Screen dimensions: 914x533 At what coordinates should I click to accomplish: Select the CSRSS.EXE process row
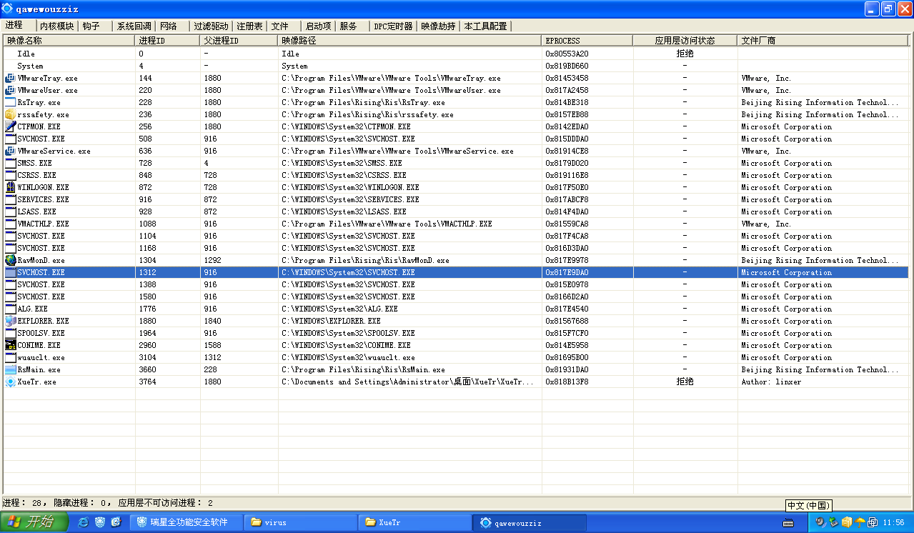(x=456, y=175)
